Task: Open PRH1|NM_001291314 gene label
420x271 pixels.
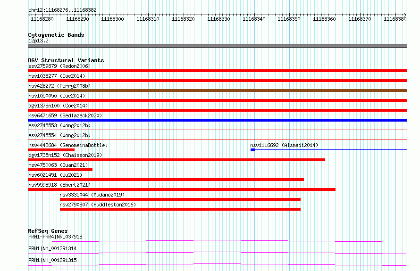Action: pos(52,248)
